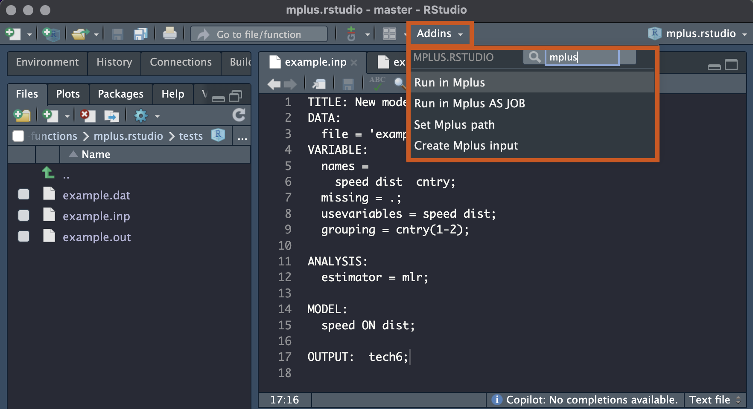
Task: Switch to the Packages tab
Action: point(120,94)
